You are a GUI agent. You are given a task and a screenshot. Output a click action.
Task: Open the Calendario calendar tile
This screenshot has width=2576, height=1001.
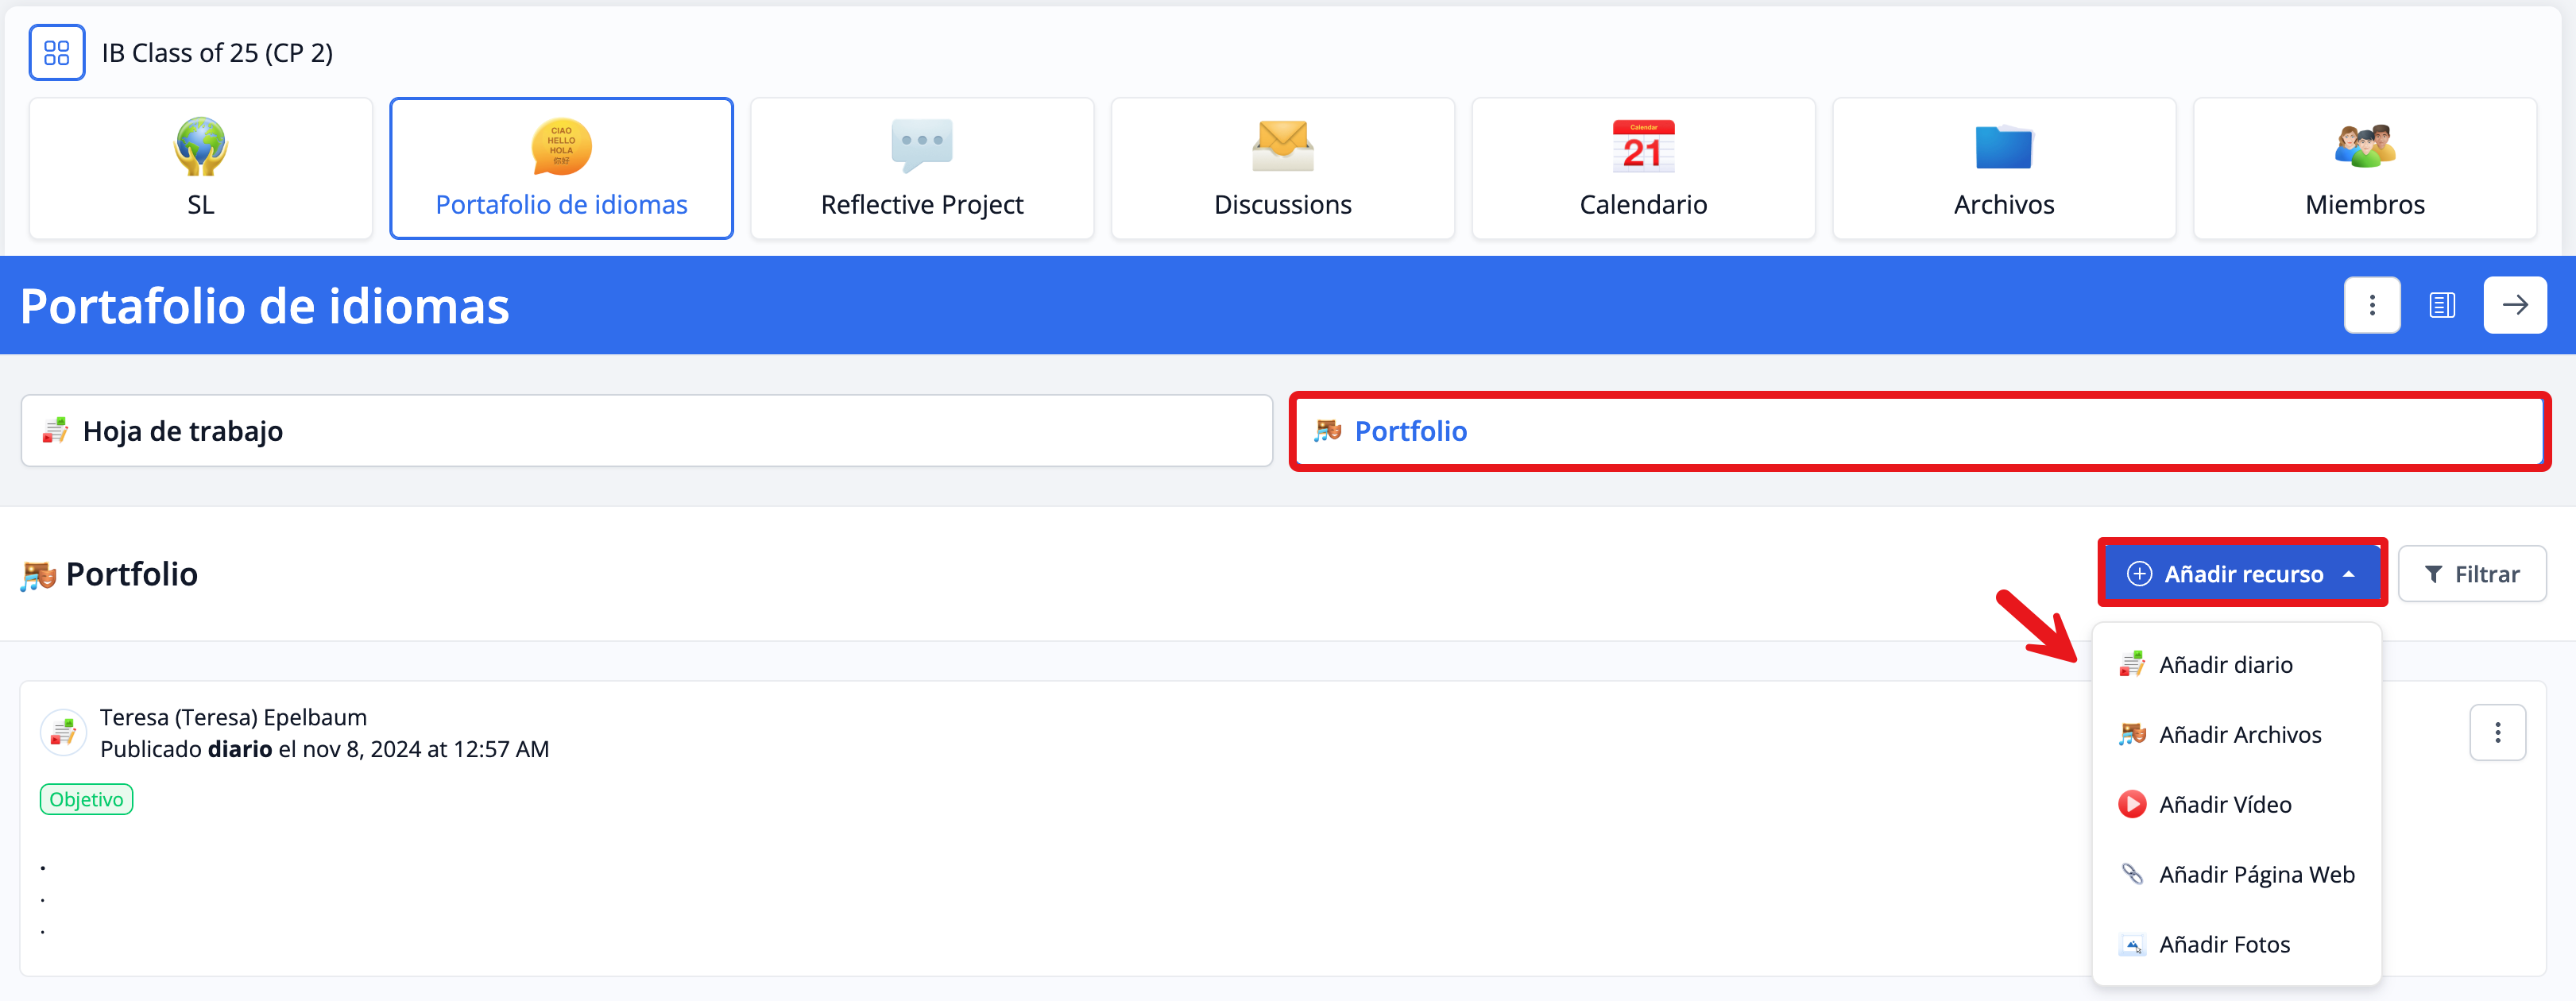tap(1642, 168)
